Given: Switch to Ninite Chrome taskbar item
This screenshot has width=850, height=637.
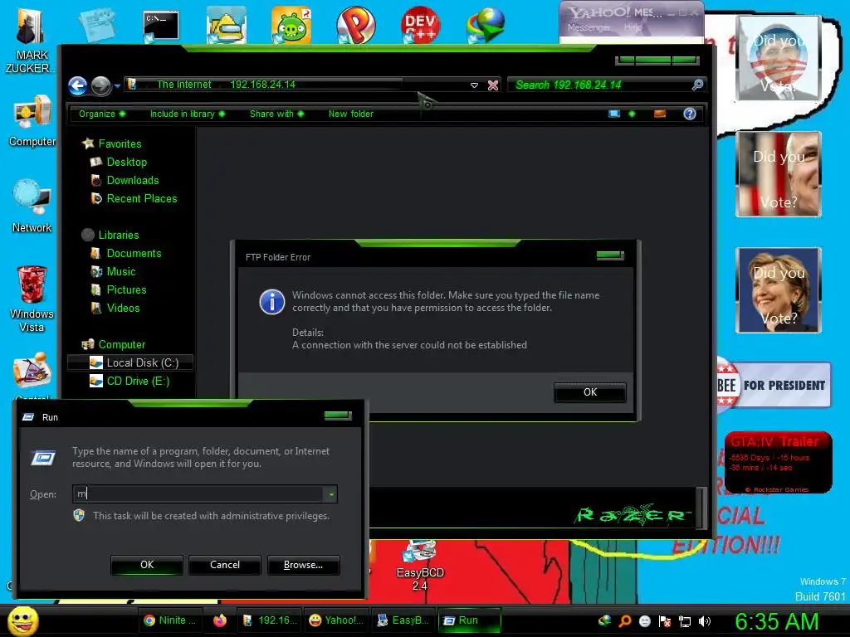Looking at the screenshot, I should pyautogui.click(x=169, y=620).
